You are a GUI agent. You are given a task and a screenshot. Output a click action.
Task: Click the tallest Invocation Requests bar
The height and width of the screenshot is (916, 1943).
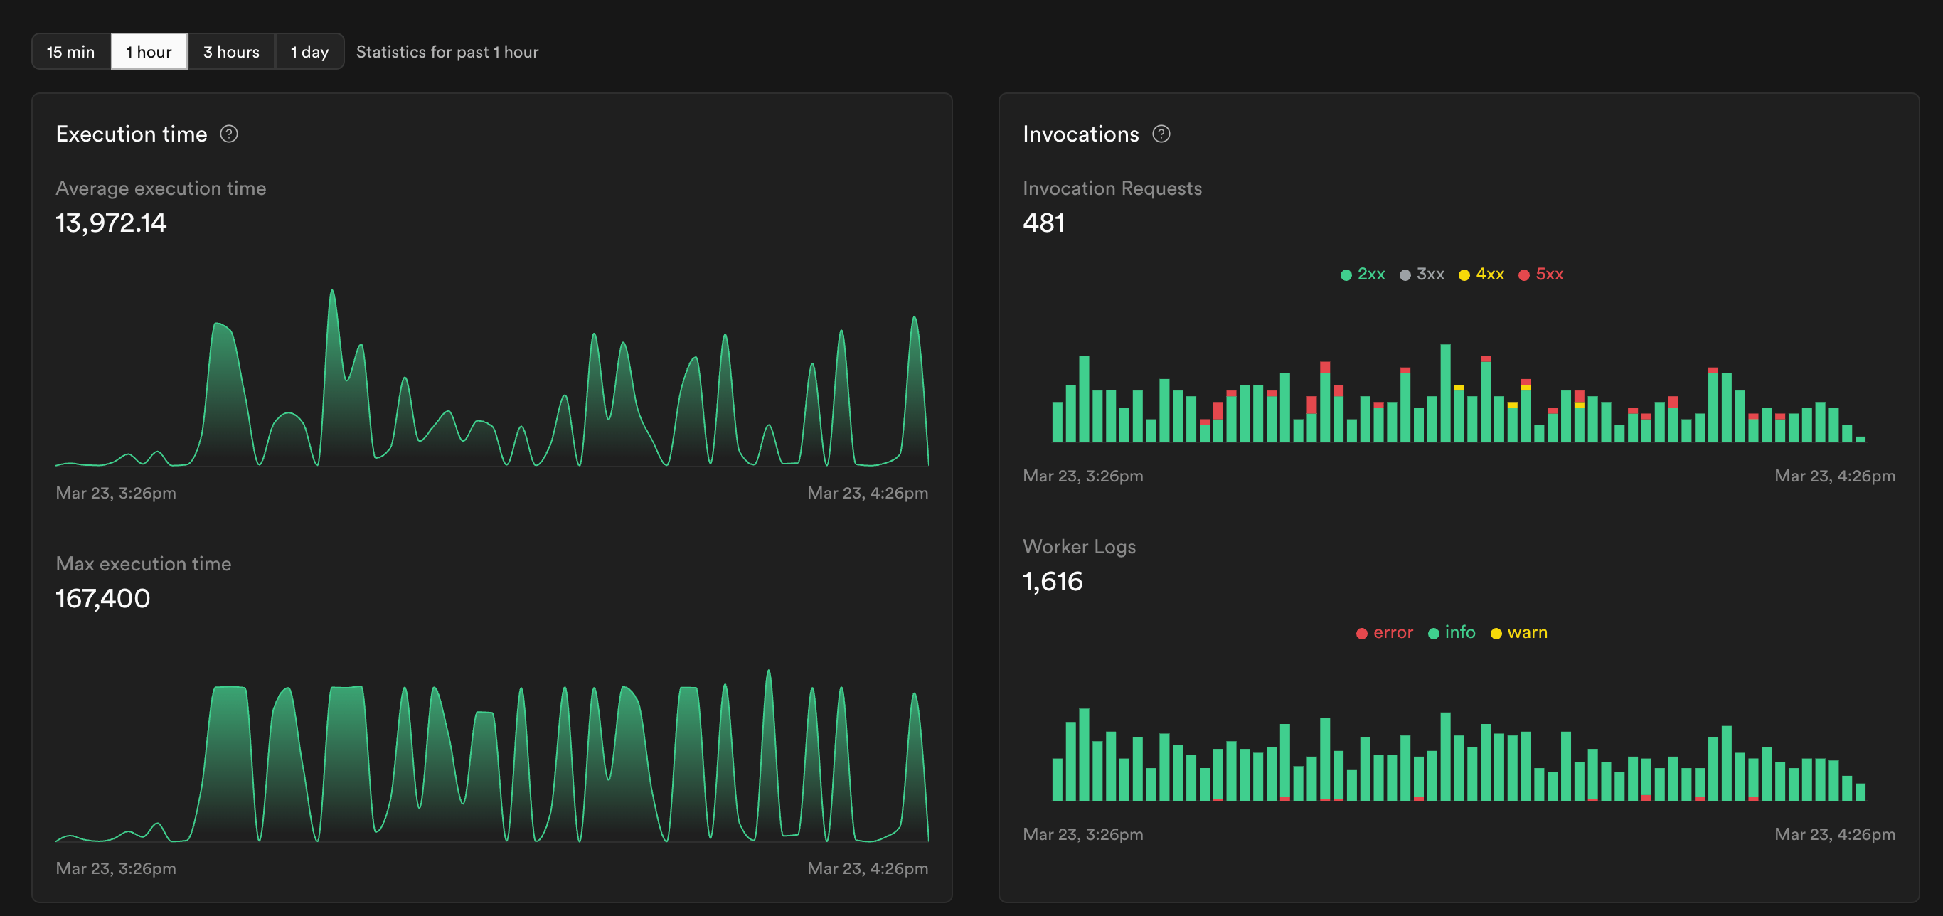click(1445, 393)
